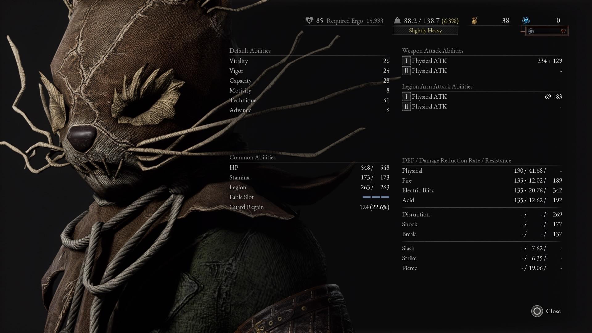Click the Required Ergo 15,993 text

coord(355,21)
